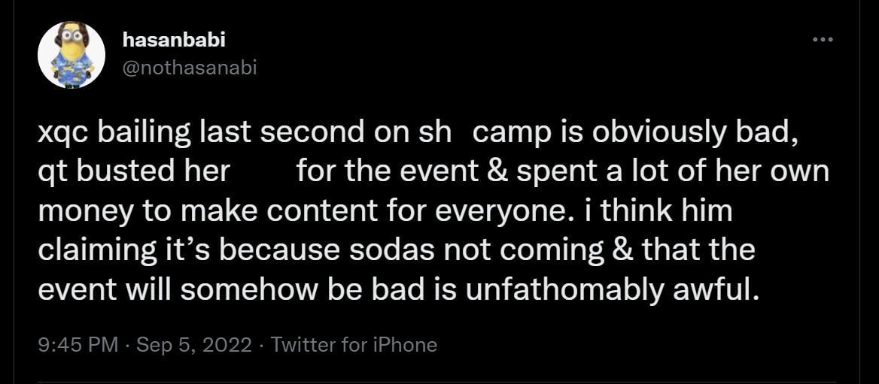The height and width of the screenshot is (384, 879).
Task: Click the word "obviously" in the tweet
Action: pos(657,132)
